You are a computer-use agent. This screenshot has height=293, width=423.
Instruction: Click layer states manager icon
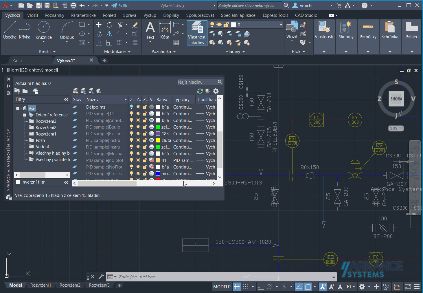coord(36,91)
